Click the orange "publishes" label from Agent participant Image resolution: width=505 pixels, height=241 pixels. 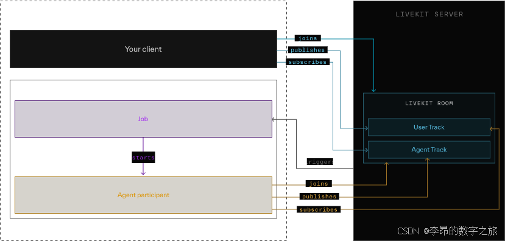click(319, 197)
